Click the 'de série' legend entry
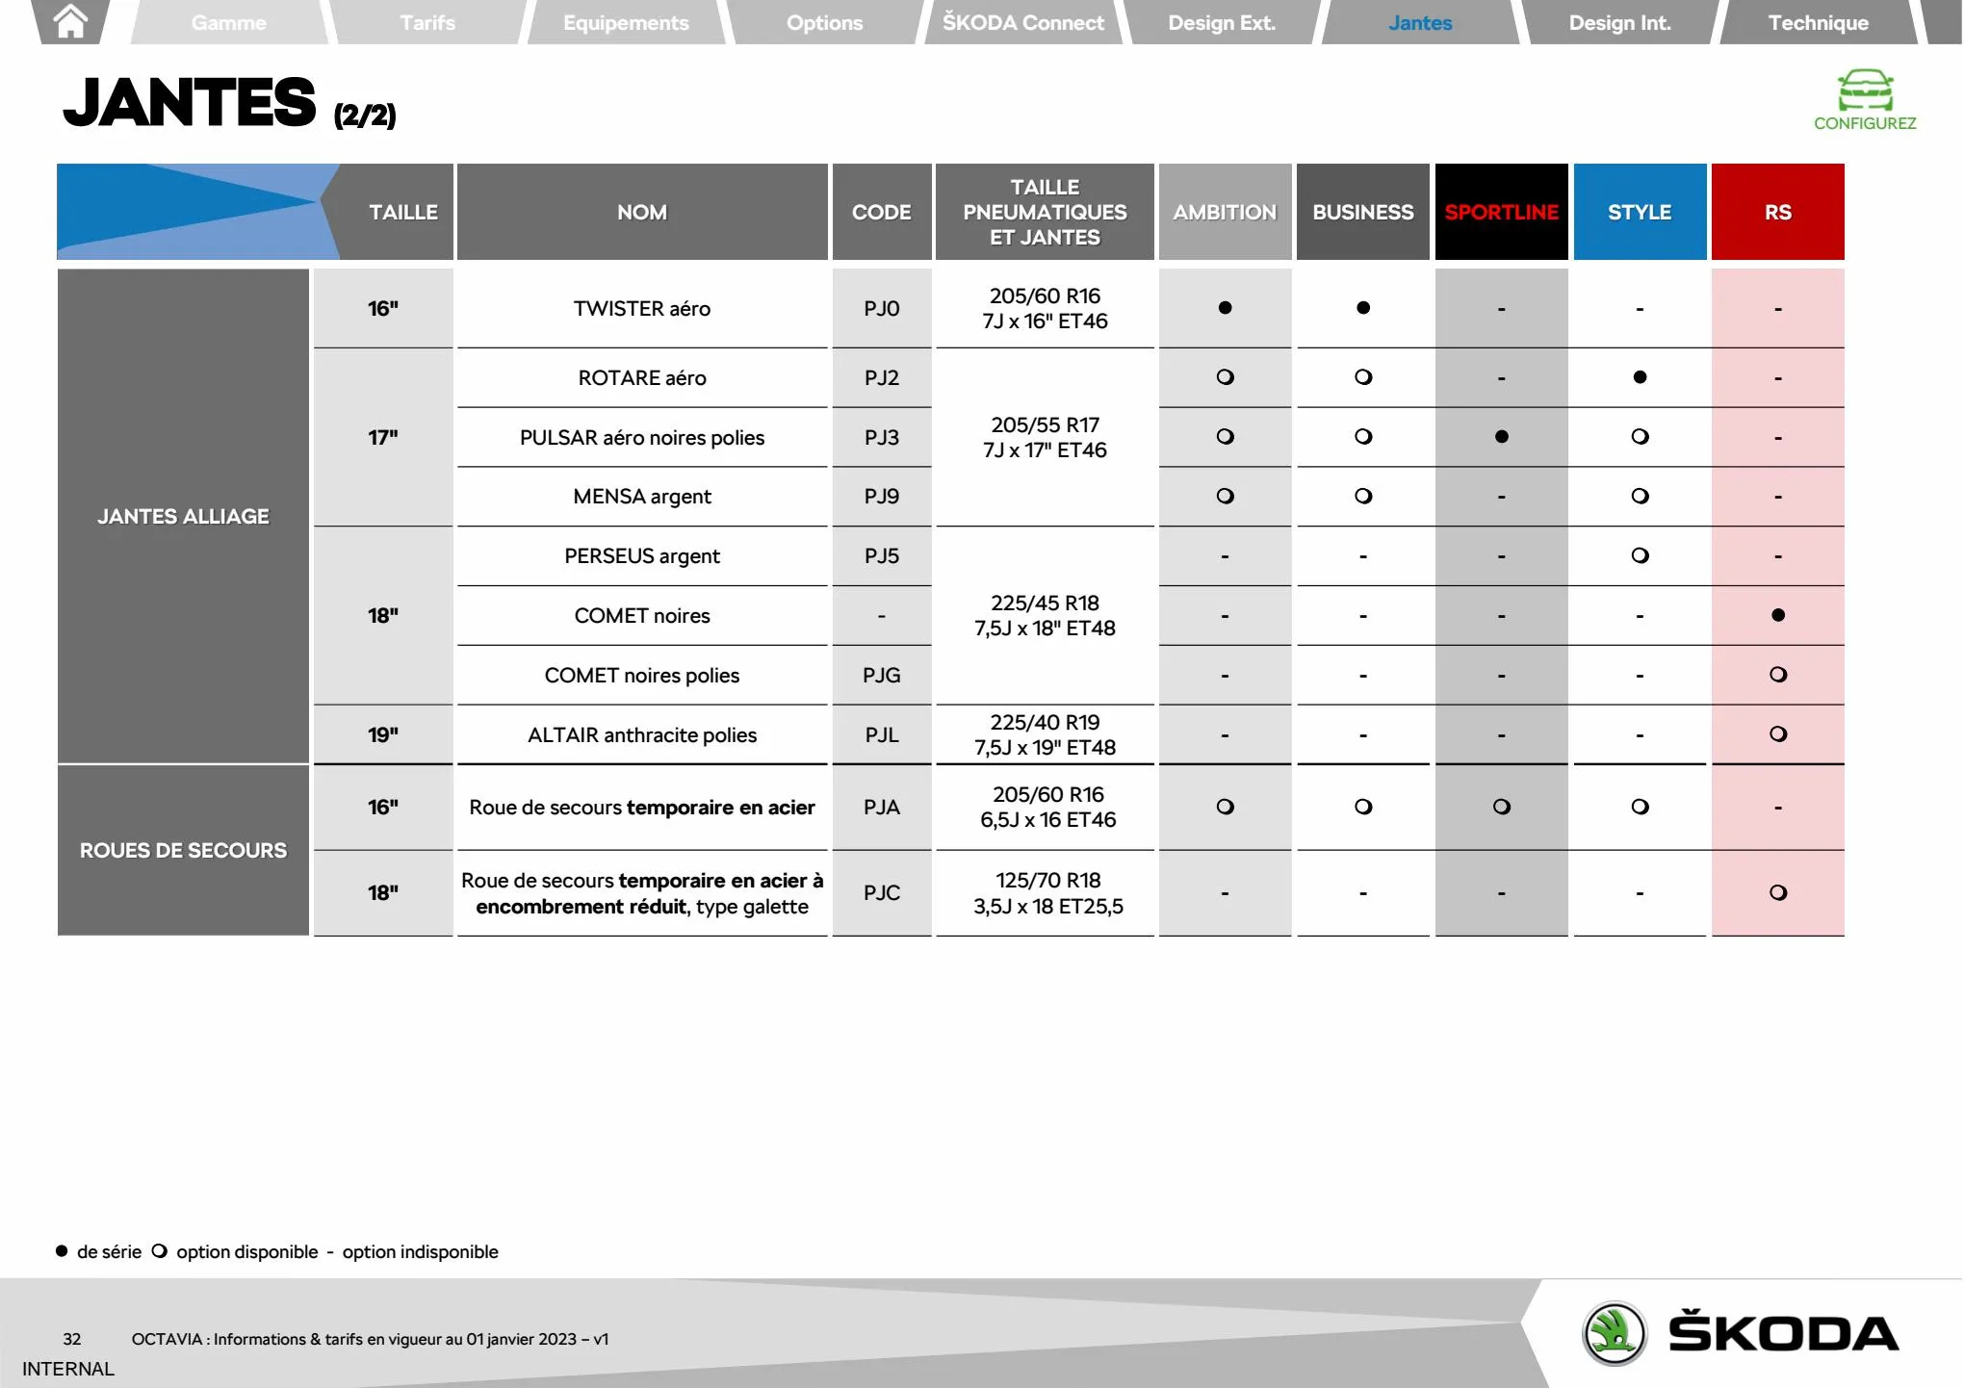 (x=98, y=1251)
